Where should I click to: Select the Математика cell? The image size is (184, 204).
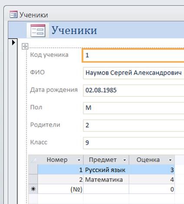point(106,180)
